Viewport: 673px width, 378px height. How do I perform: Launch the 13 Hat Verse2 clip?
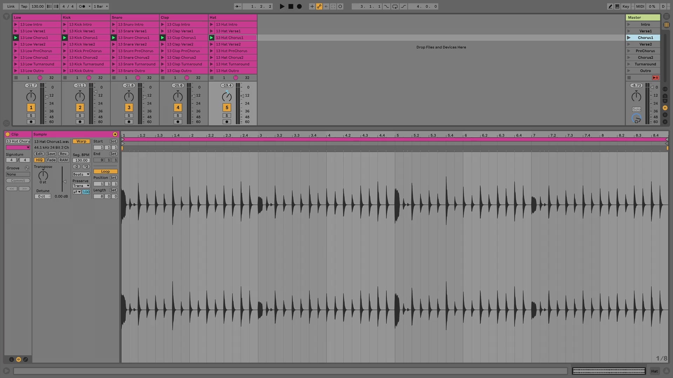click(x=211, y=44)
